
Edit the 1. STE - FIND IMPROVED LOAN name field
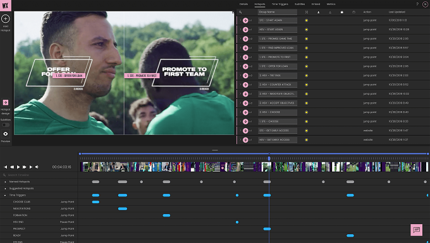pos(277,48)
